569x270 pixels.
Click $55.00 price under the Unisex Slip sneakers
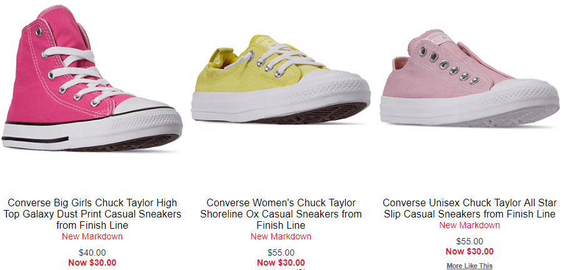[x=470, y=241]
